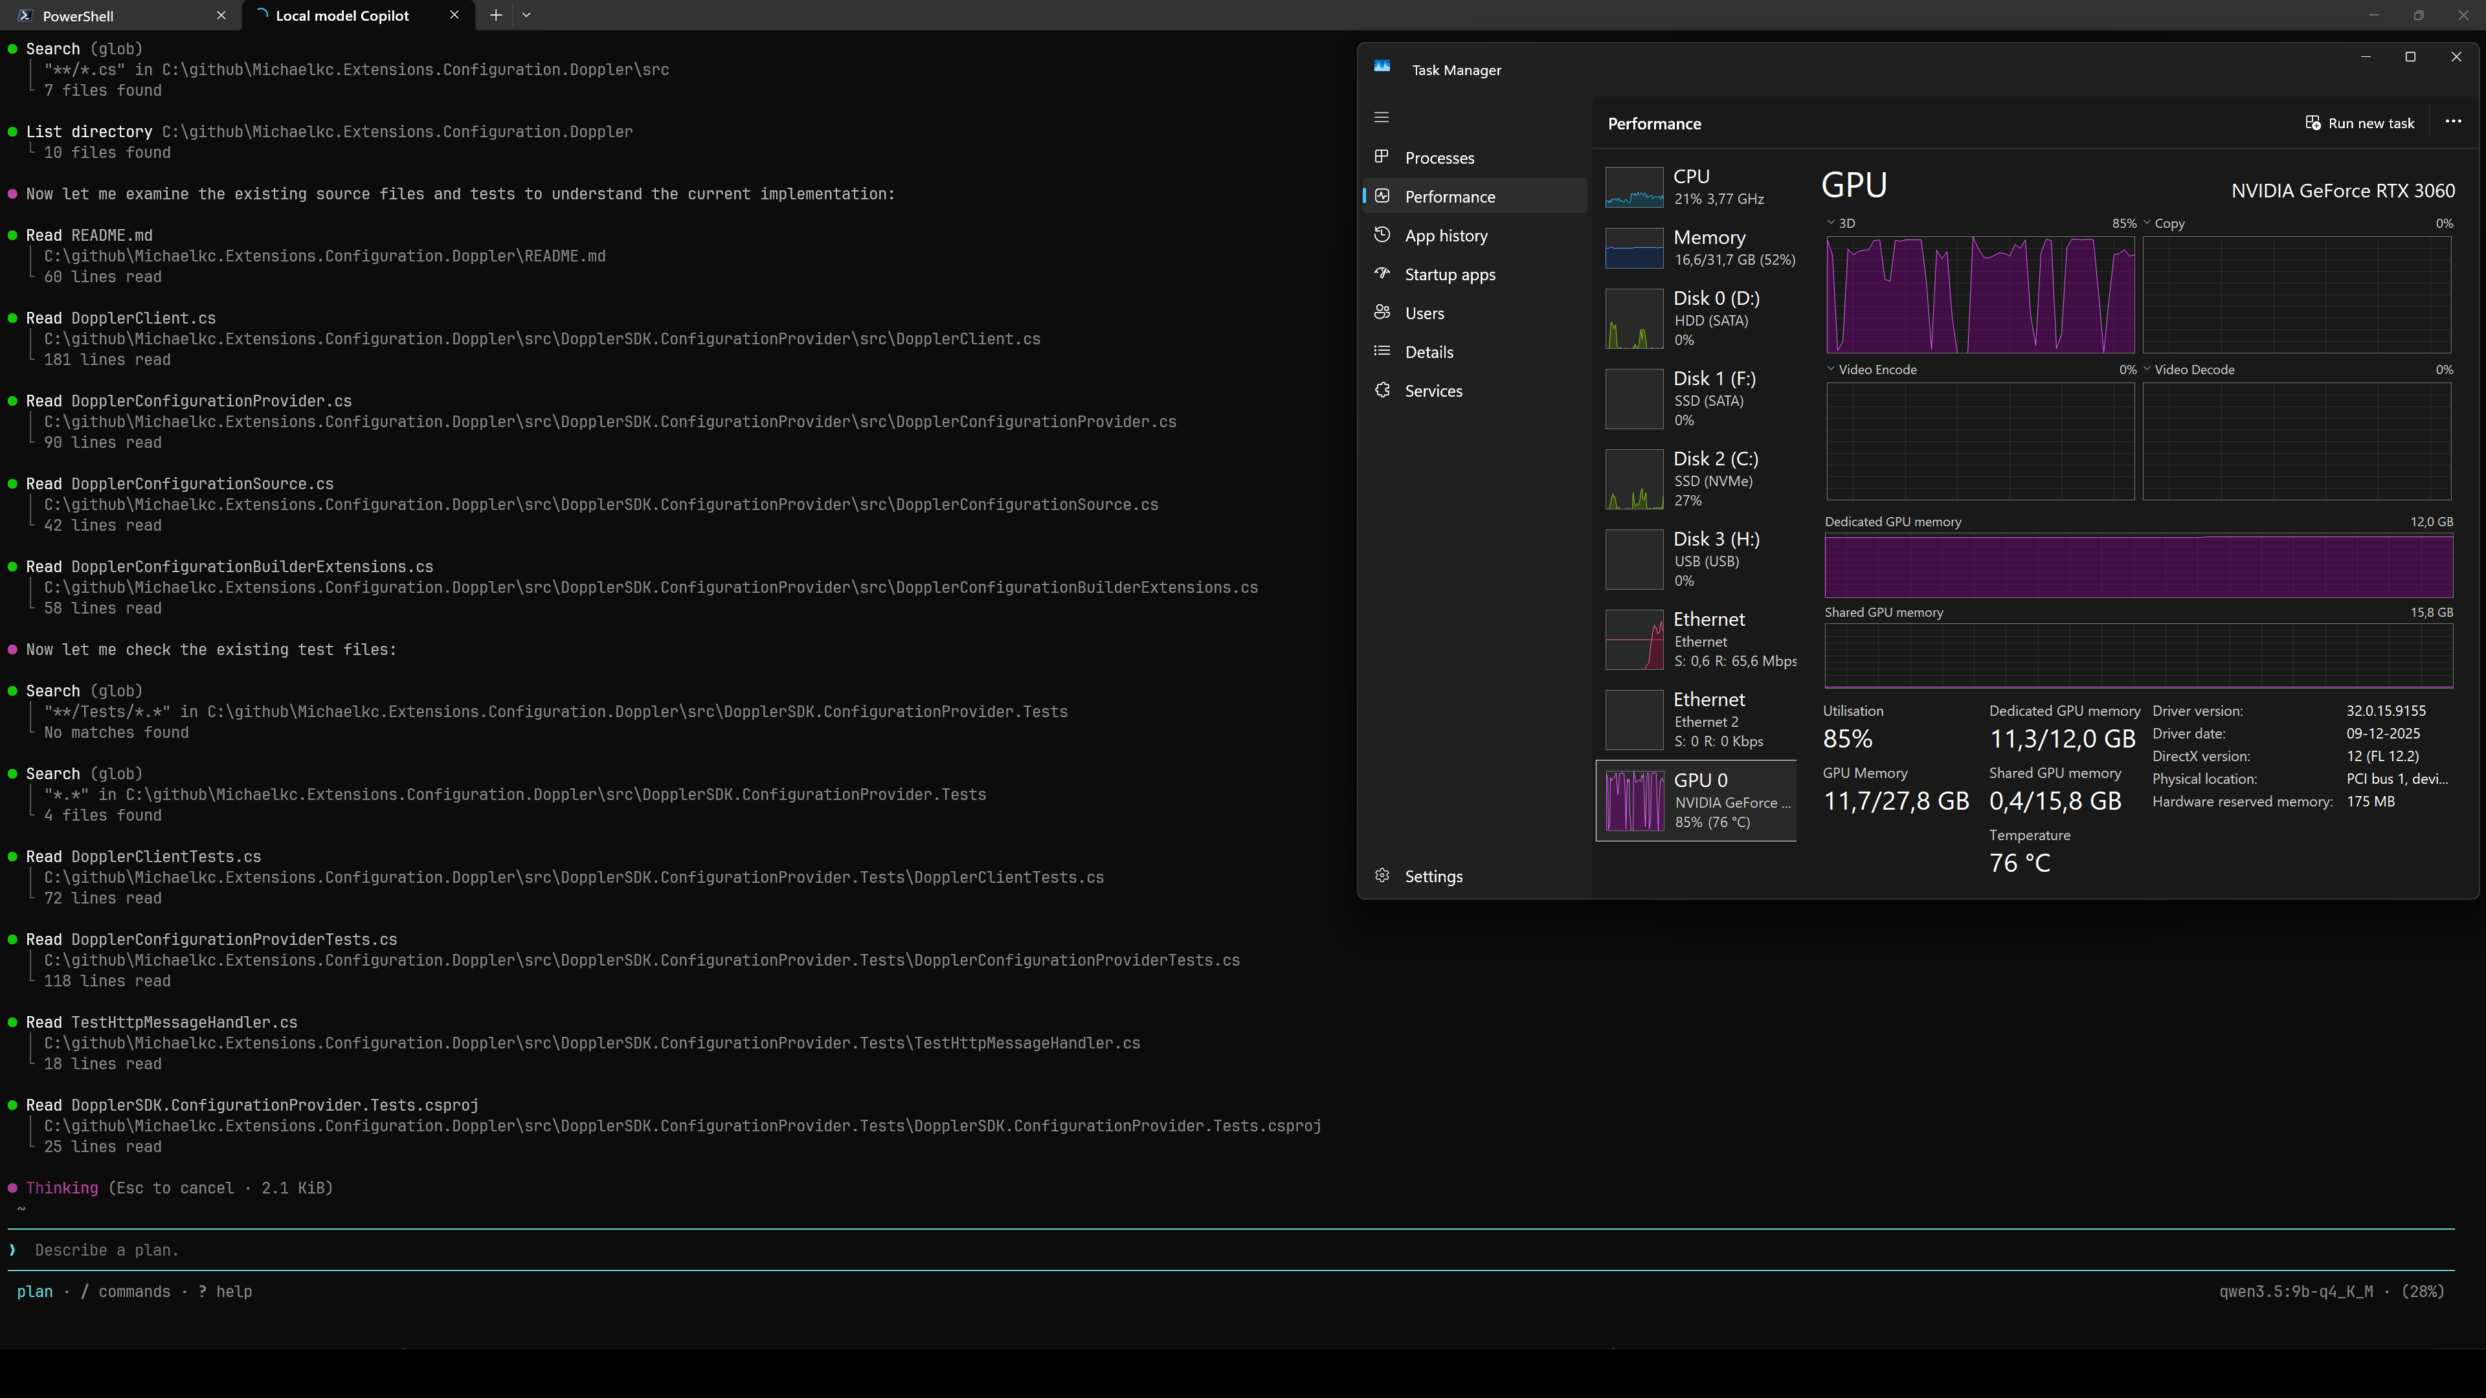Click '? help' hint in footer
2486x1398 pixels.
[225, 1292]
